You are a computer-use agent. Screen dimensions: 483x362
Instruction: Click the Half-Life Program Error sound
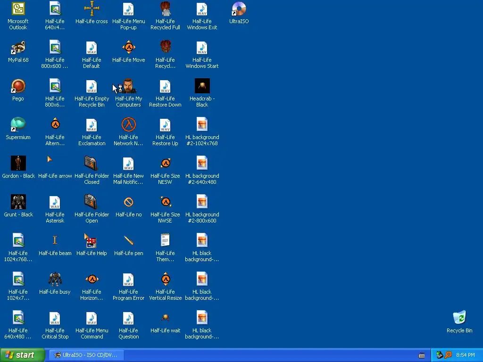(x=128, y=286)
